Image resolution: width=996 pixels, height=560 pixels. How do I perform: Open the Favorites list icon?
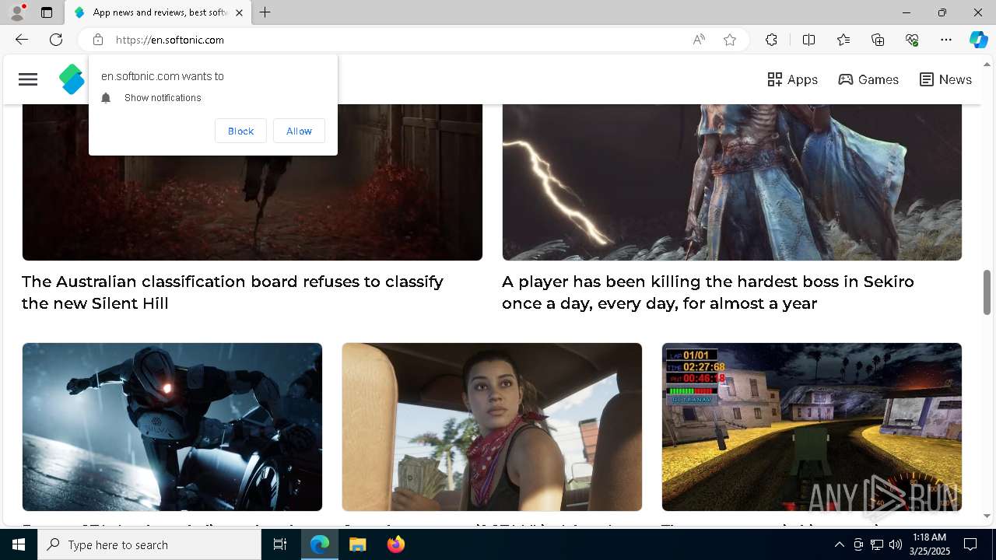(x=843, y=40)
